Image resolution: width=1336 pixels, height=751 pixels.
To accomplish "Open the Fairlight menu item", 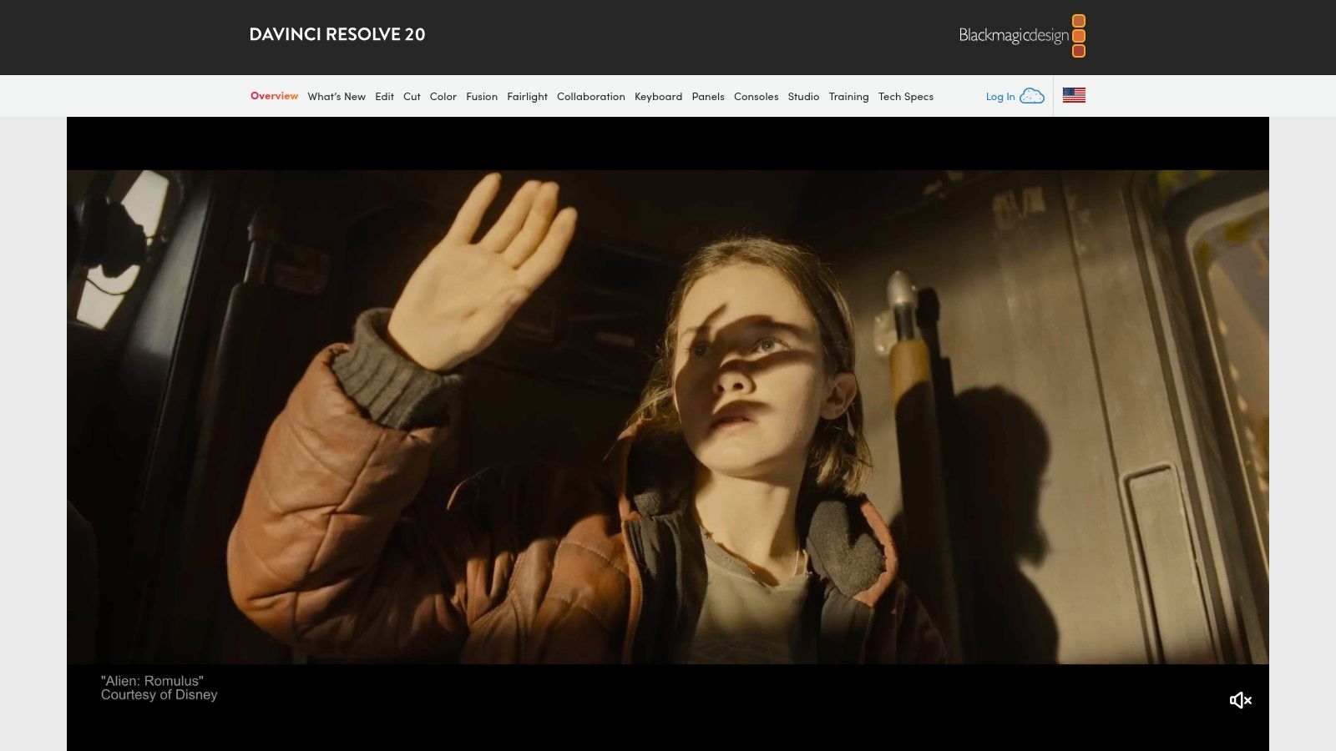I will click(527, 96).
